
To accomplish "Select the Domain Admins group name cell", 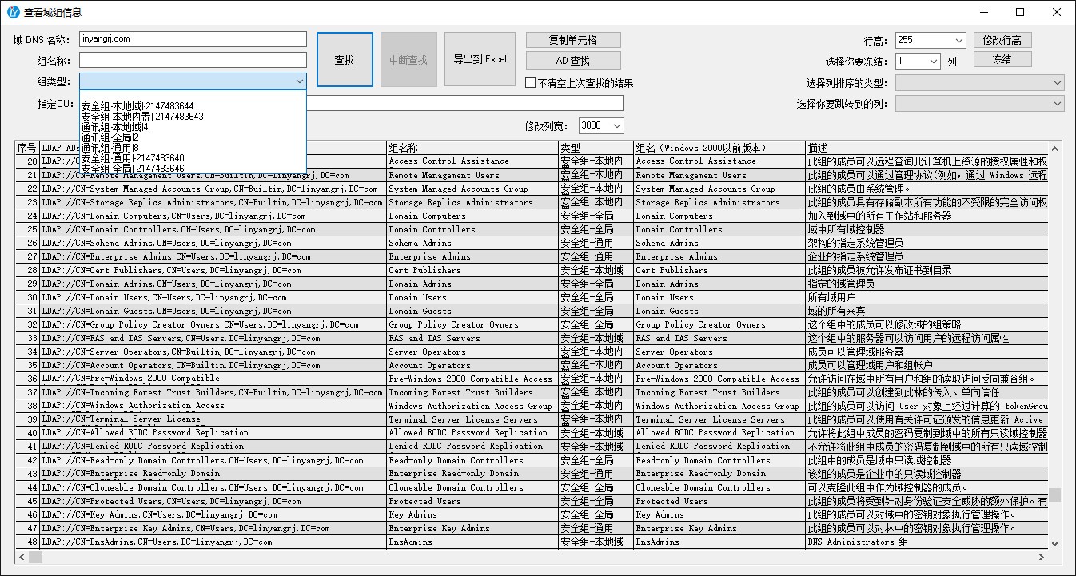I will pos(472,284).
